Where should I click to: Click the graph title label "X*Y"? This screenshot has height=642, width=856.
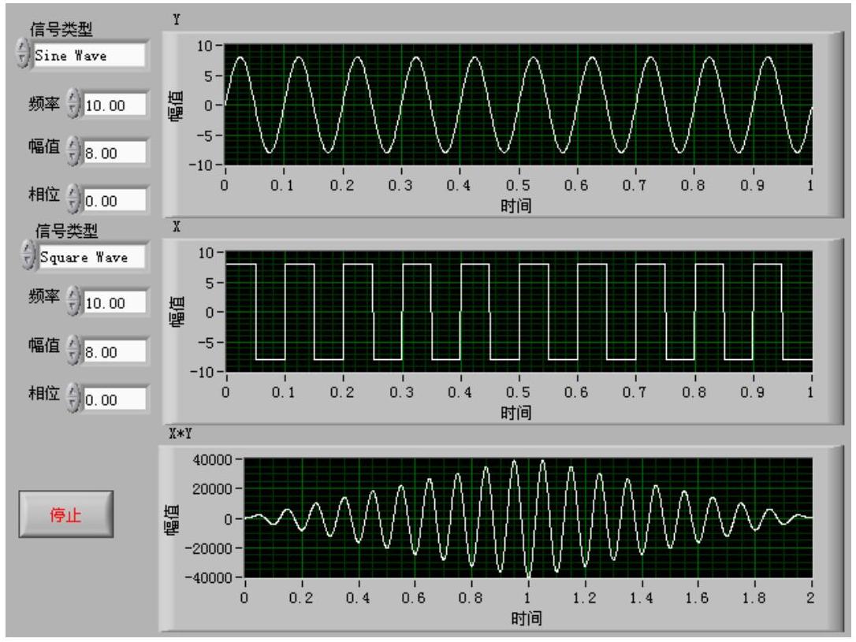[181, 433]
